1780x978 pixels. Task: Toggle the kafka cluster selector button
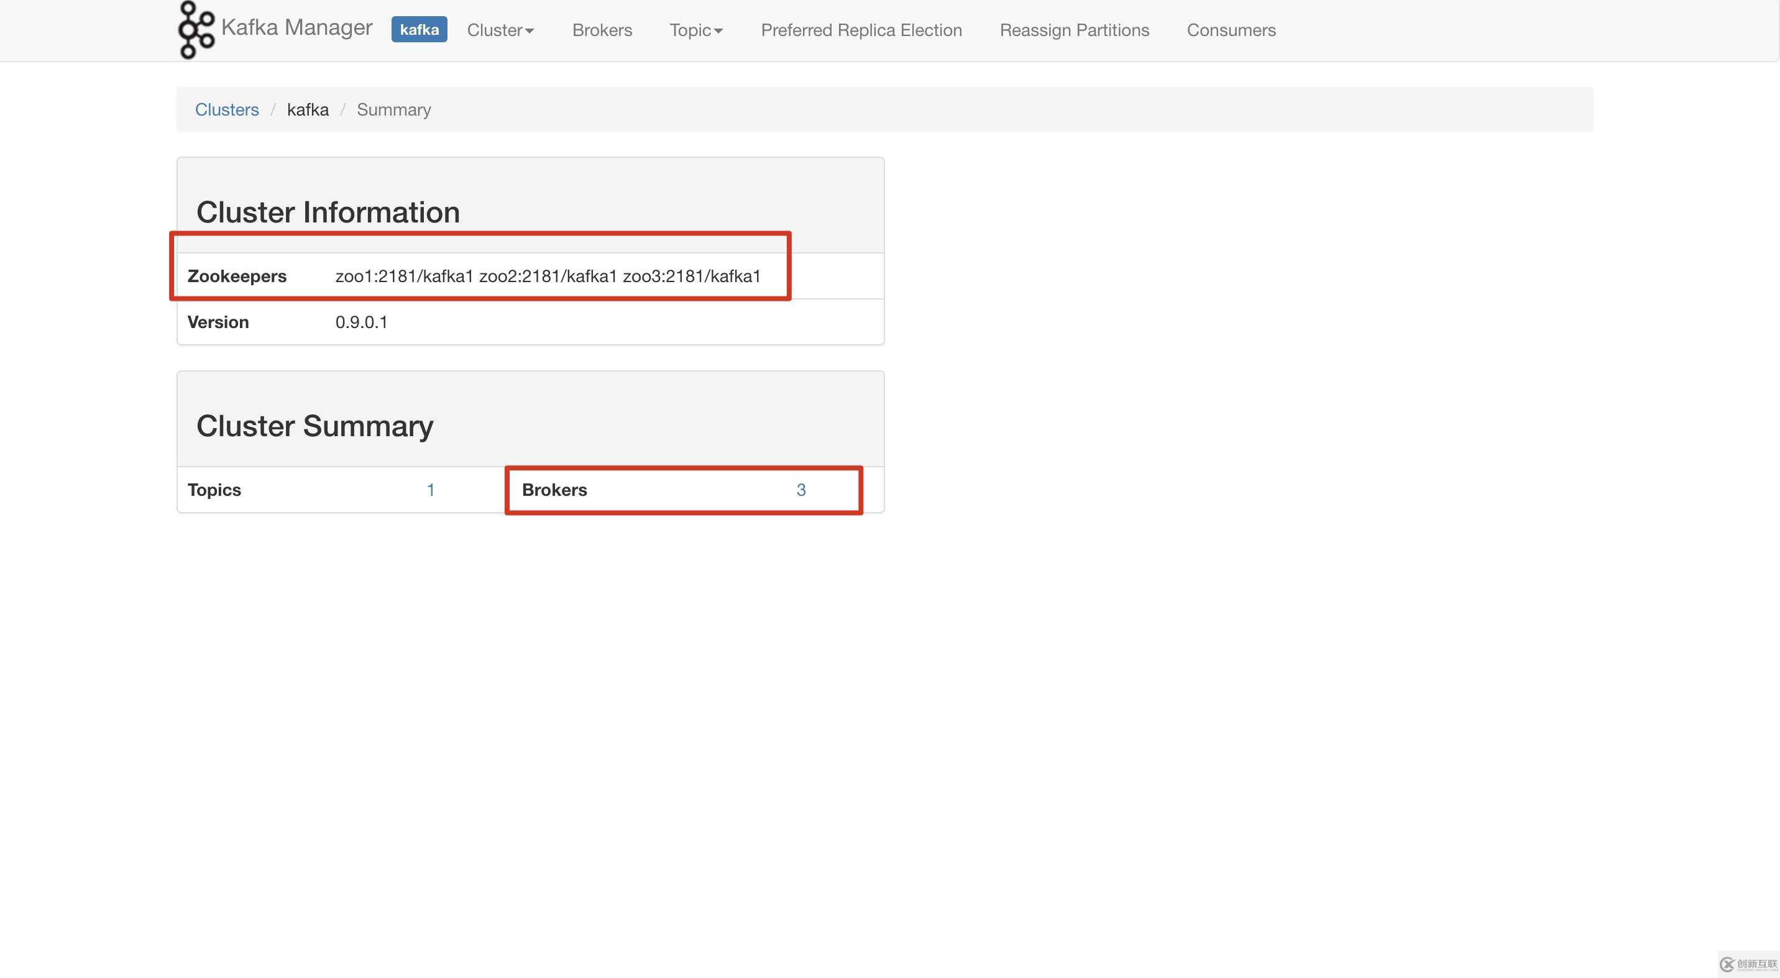pos(419,29)
